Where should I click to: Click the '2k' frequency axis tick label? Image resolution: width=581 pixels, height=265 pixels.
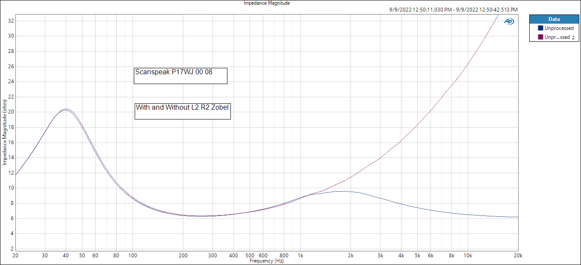351,256
